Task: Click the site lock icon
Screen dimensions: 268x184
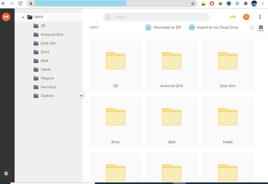Action: (31, 3)
